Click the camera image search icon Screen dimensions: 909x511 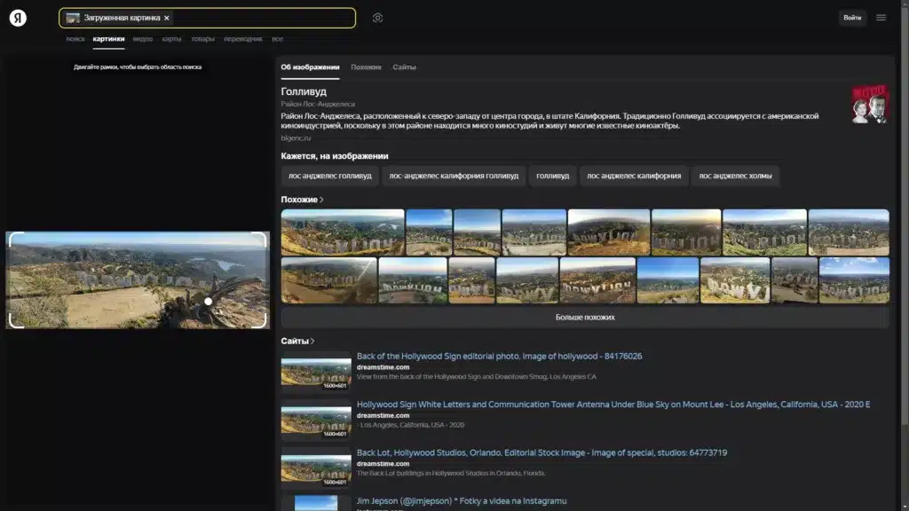click(377, 18)
